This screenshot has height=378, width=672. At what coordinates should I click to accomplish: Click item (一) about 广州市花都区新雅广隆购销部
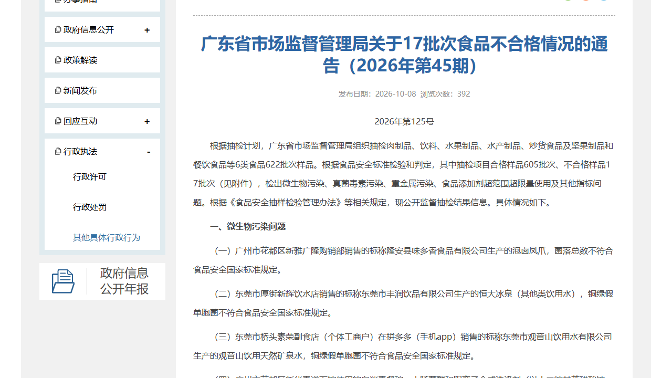click(x=404, y=260)
